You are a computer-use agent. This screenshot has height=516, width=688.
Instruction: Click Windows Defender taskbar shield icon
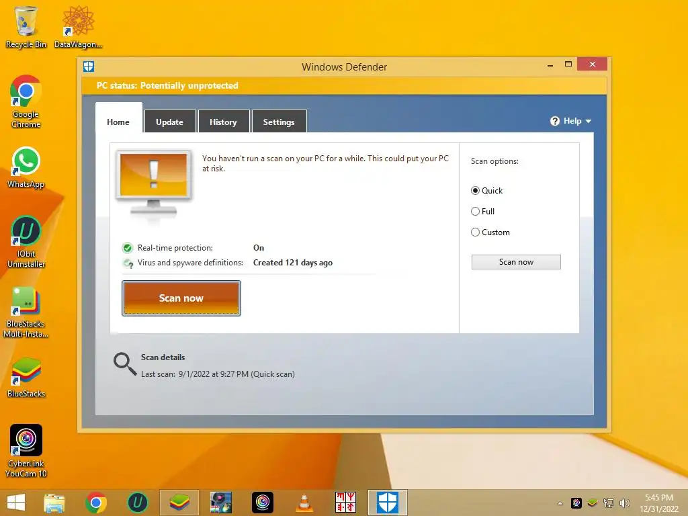(x=388, y=503)
